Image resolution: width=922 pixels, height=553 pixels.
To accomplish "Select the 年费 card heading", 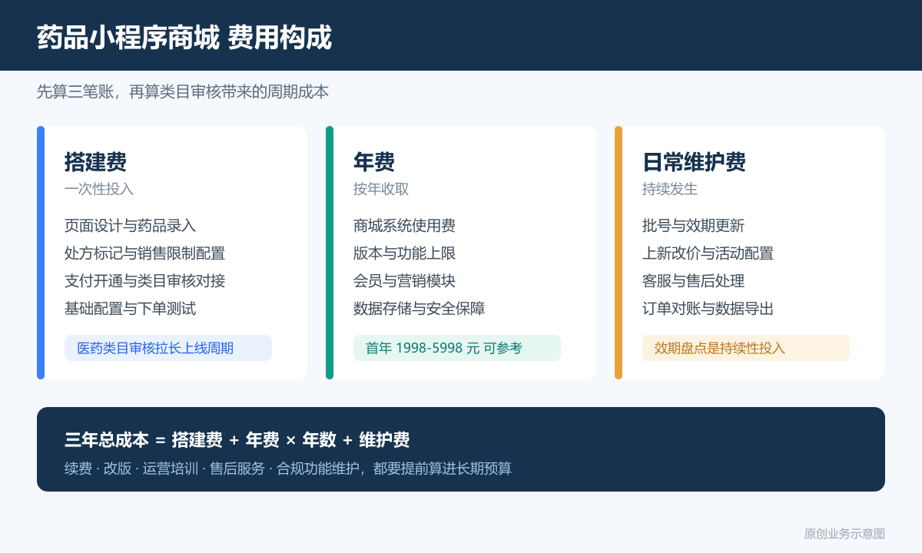I will tap(374, 162).
